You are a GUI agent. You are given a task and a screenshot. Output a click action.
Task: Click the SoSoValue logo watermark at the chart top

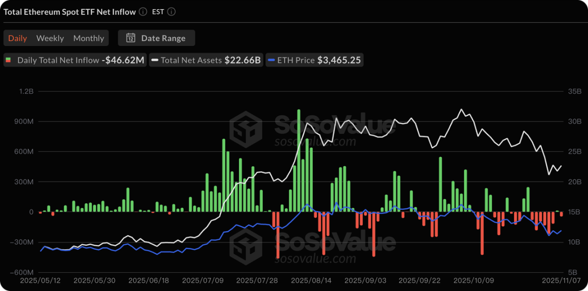(x=246, y=128)
